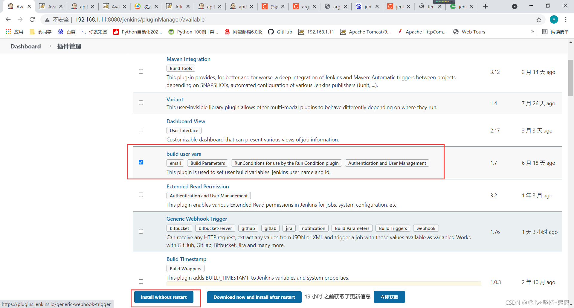Open the tab search dropdown arrow
Image resolution: width=574 pixels, height=308 pixels.
point(515,7)
